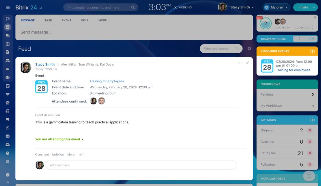Open the Help question mark sidebar icon
Viewport: 321px width, 186px height.
(8, 175)
